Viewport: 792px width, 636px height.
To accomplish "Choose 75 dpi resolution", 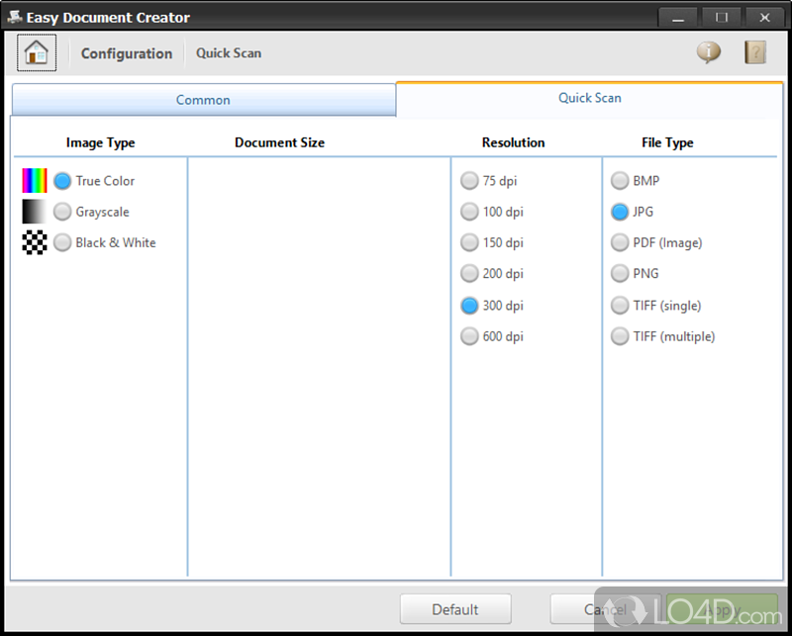I will (469, 181).
